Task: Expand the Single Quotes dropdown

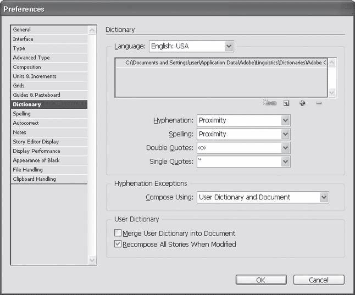Action: (x=285, y=162)
